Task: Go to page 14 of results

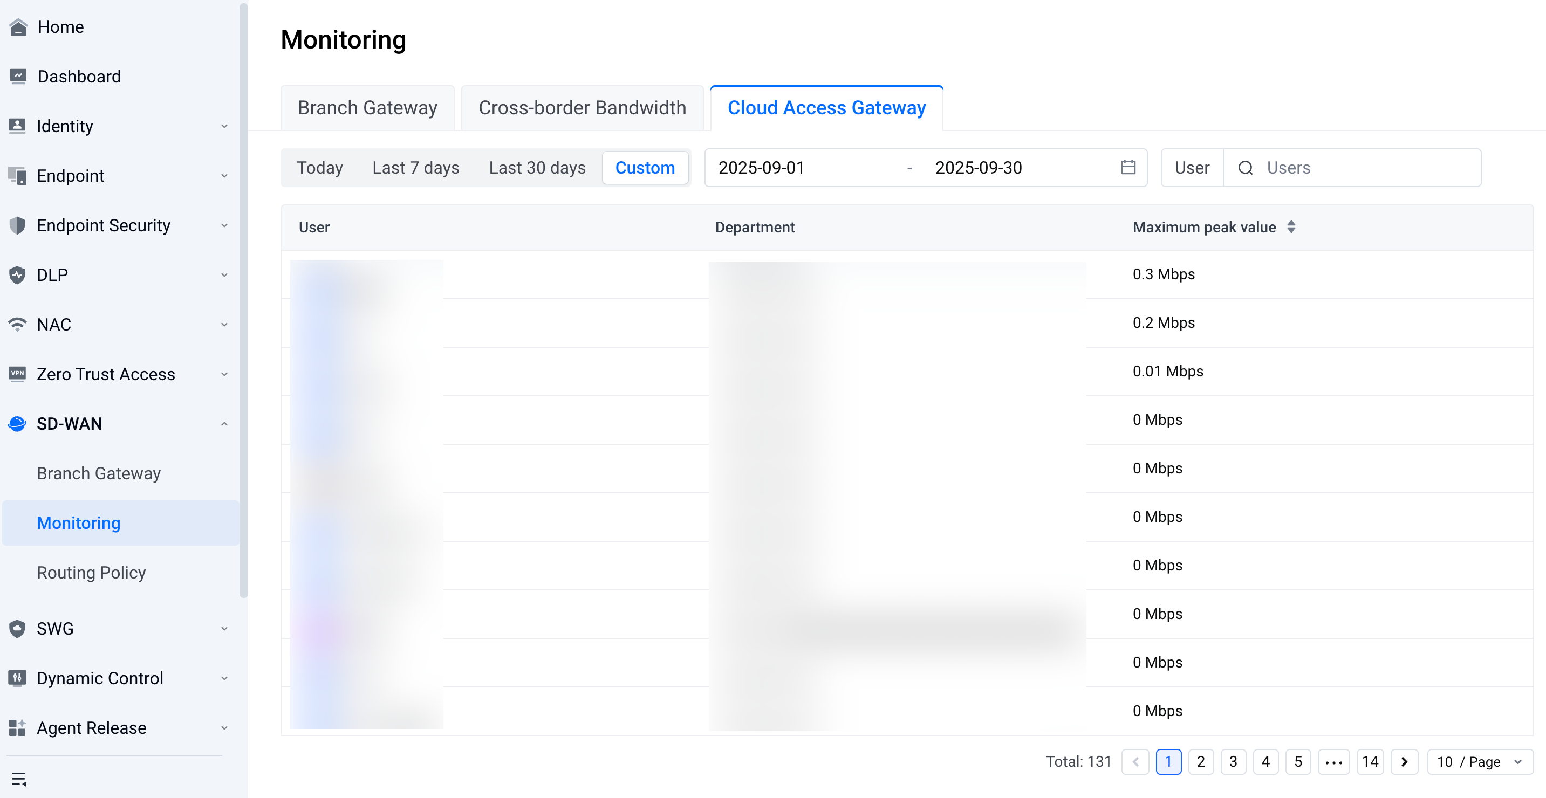Action: [1370, 761]
